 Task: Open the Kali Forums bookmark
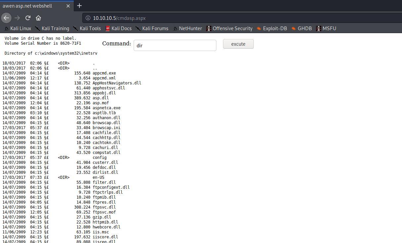click(x=152, y=28)
